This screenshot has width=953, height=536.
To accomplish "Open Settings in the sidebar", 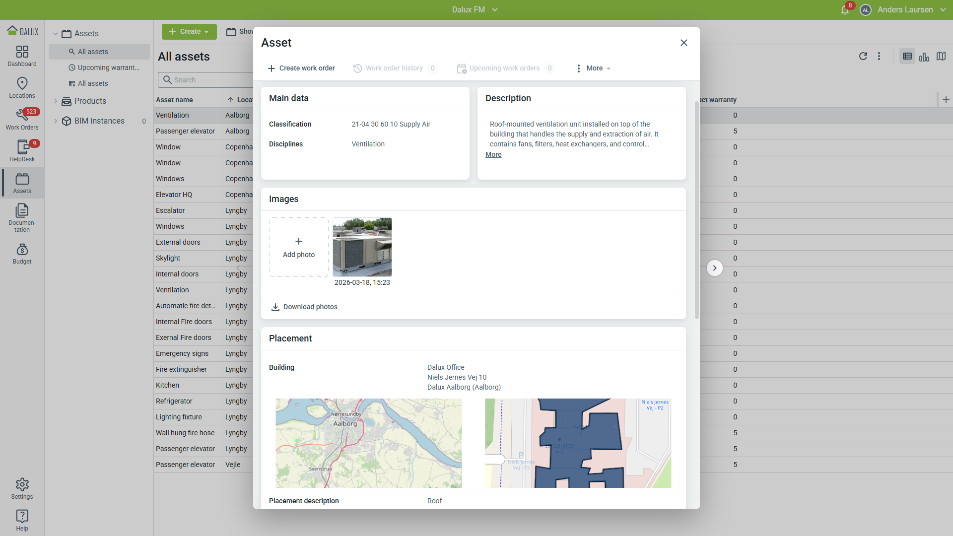I will click(x=22, y=489).
